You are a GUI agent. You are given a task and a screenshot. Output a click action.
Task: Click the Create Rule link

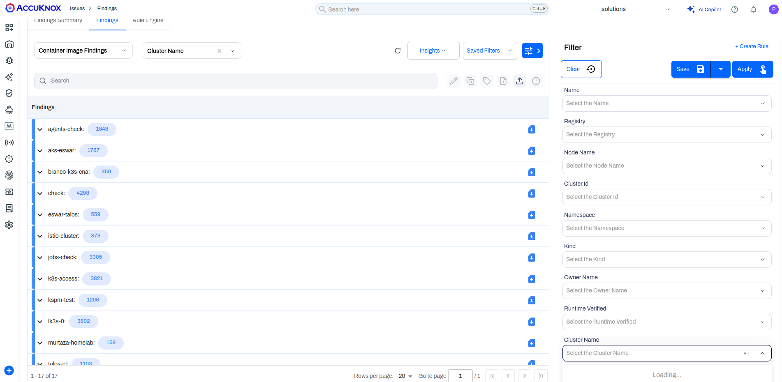click(752, 46)
